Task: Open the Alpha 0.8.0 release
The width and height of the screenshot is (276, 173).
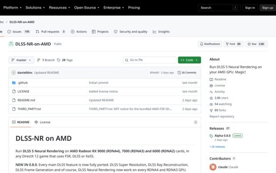Action: click(223, 135)
